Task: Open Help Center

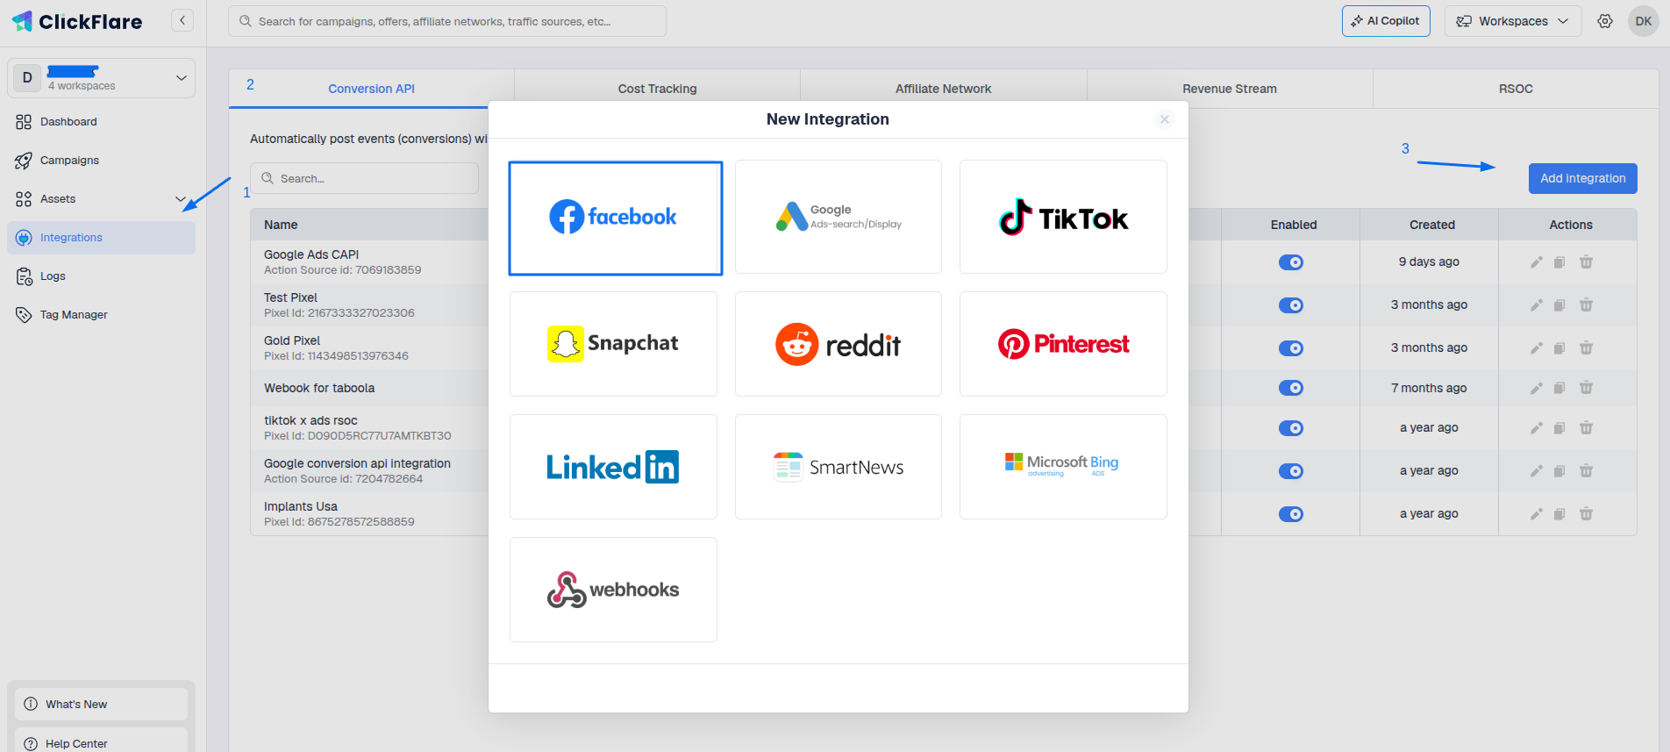Action: click(101, 742)
